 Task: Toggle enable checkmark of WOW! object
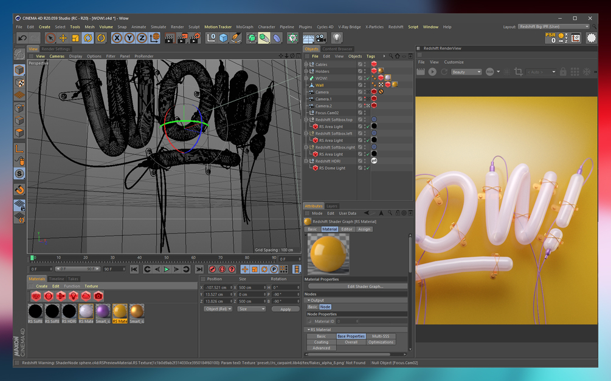368,78
